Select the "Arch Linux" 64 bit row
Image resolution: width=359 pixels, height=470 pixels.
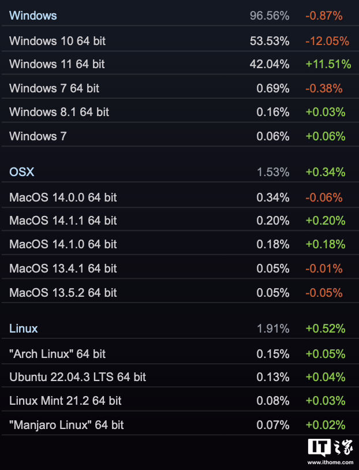[180, 354]
